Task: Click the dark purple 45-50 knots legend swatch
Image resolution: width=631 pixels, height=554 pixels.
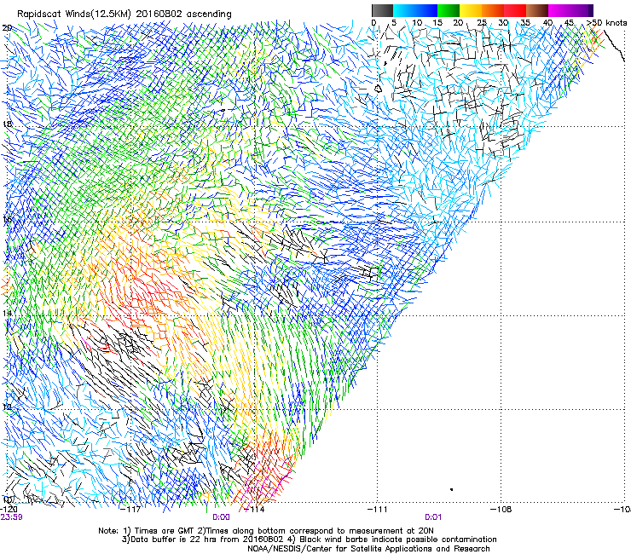Action: pos(582,10)
